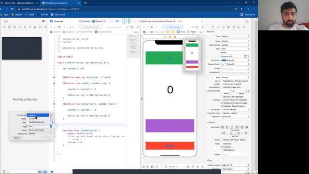Open the Arguments Sender dropdown
The height and width of the screenshot is (174, 309).
click(40, 133)
